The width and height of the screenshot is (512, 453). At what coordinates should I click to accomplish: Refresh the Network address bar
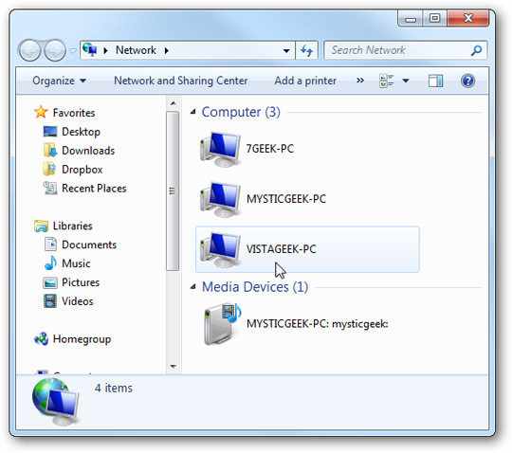click(x=306, y=50)
